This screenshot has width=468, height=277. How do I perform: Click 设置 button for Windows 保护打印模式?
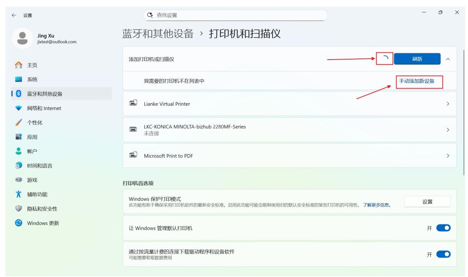[x=427, y=202]
